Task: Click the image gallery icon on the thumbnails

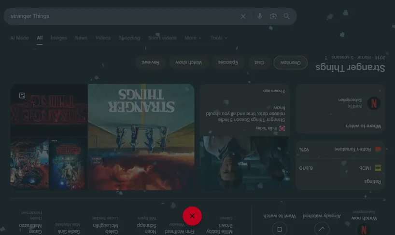Action: 22,96
